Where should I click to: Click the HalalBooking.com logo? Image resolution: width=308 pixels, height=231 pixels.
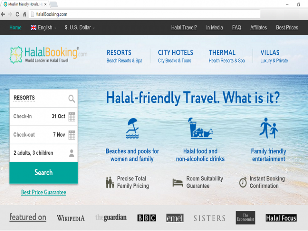49,55
